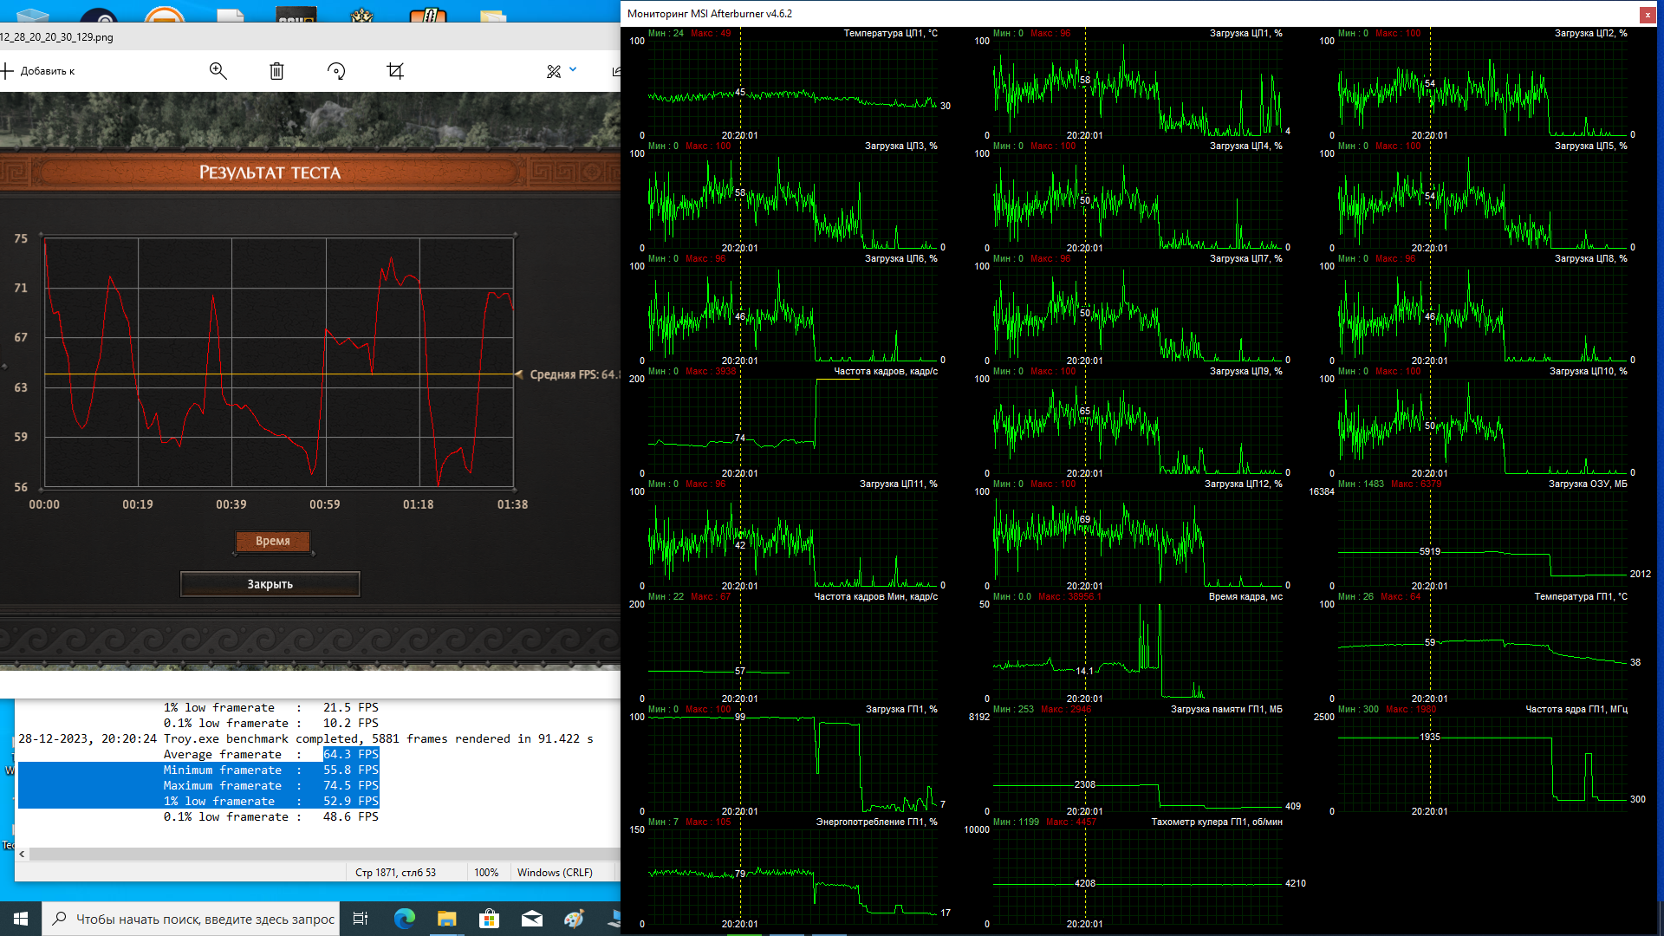
Task: Close the MSI Afterburner monitoring window
Action: tap(1647, 14)
